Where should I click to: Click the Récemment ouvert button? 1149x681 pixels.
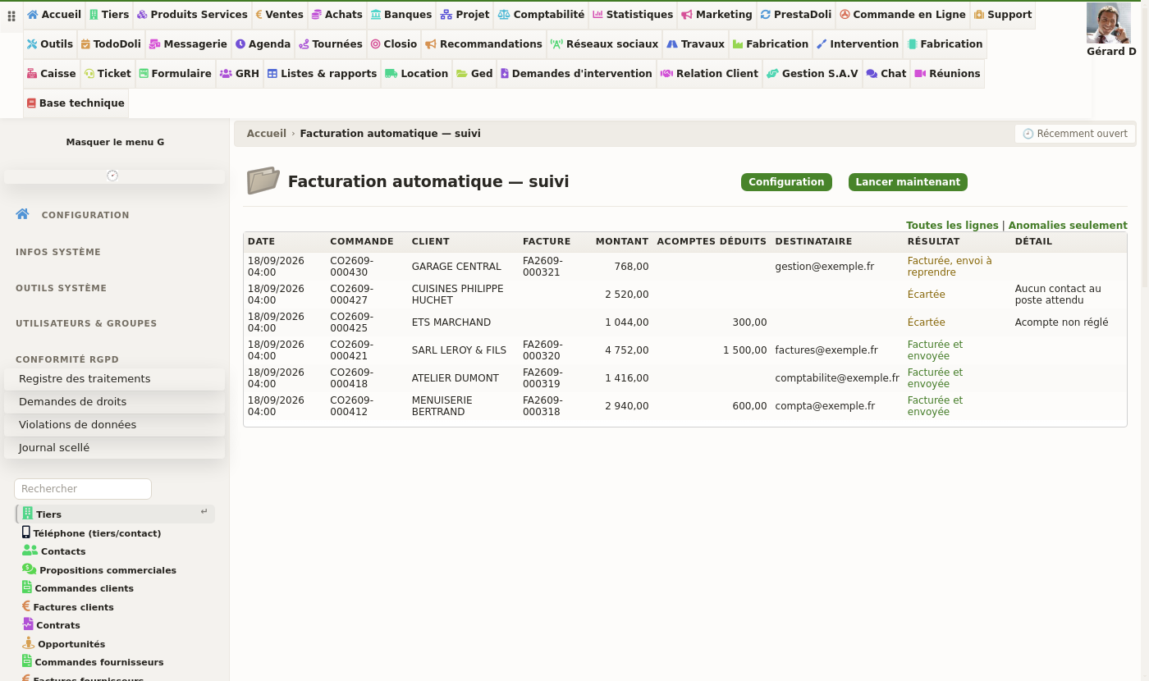point(1075,134)
